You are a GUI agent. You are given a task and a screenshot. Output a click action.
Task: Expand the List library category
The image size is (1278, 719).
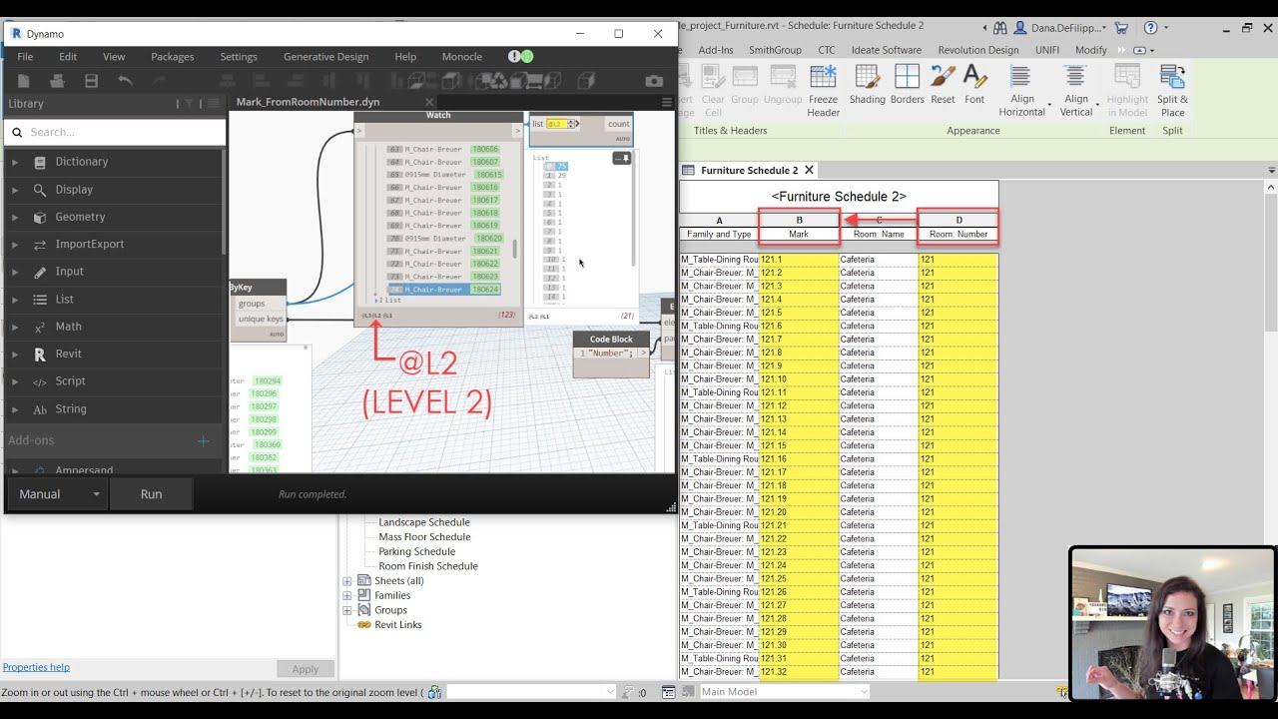tap(14, 300)
